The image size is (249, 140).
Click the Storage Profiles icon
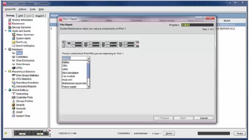point(14,101)
